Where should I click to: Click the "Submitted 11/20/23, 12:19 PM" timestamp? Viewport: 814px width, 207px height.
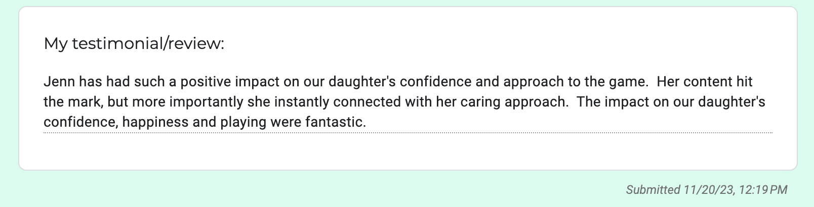[707, 190]
